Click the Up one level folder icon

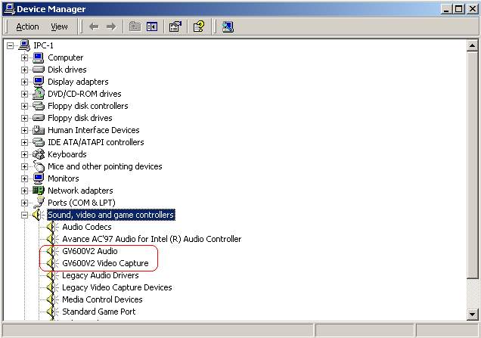135,27
